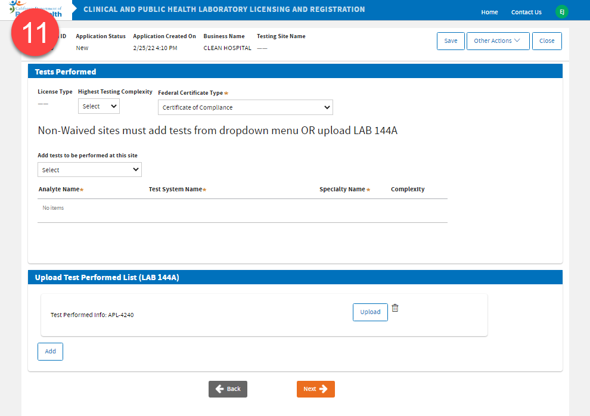Click the Upload Test Performed List (LAB 144A) header
The width and height of the screenshot is (590, 416).
click(x=295, y=277)
